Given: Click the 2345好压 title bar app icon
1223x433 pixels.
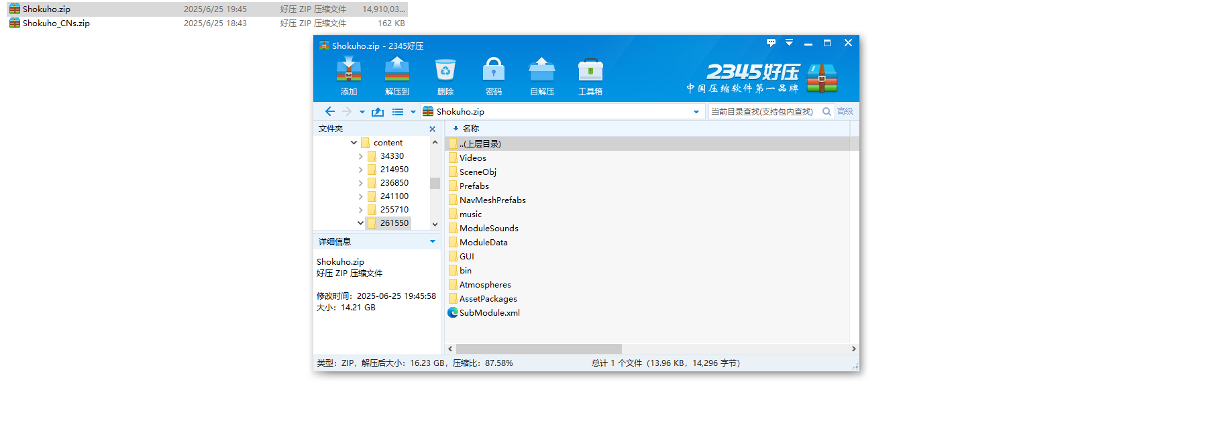Looking at the screenshot, I should (x=324, y=46).
